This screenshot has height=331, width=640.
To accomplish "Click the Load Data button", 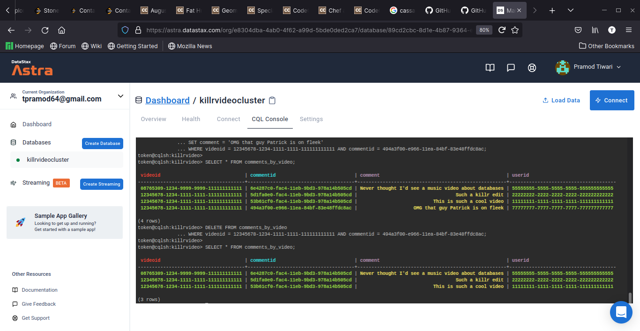I will (561, 101).
